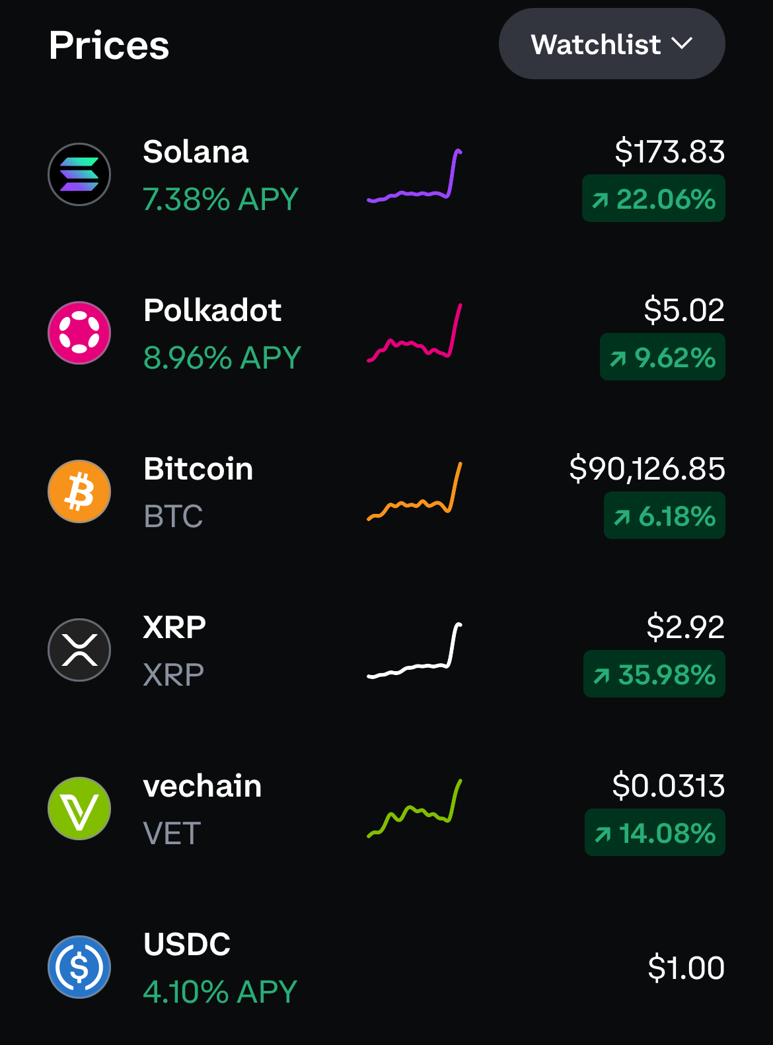Tap the green vechain logo icon
The image size is (773, 1045).
pos(79,809)
